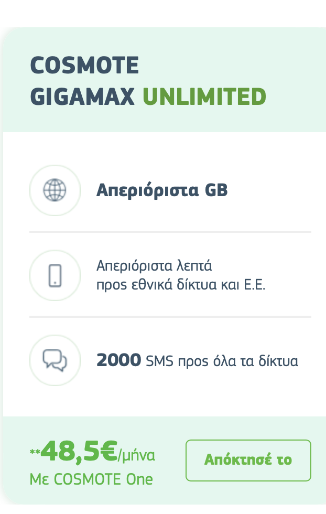Click the COSMOTE word in header
Image resolution: width=326 pixels, height=514 pixels.
click(x=84, y=66)
